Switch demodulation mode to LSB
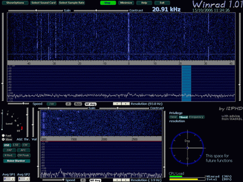 click(16, 145)
